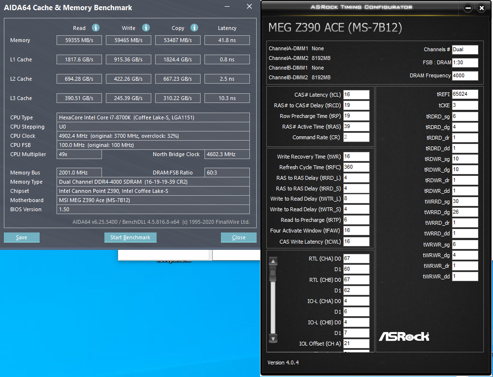
Task: Click the tRDWR_sg field
Action: coord(465,159)
